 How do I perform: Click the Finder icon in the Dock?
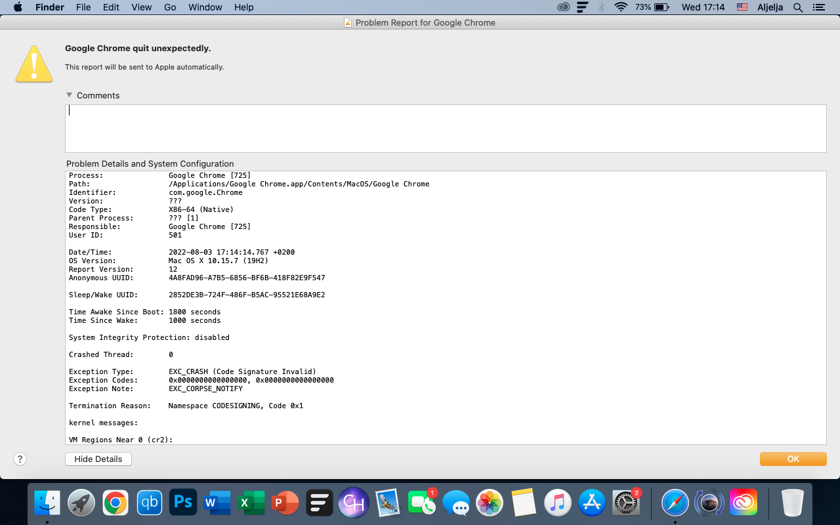pos(47,503)
